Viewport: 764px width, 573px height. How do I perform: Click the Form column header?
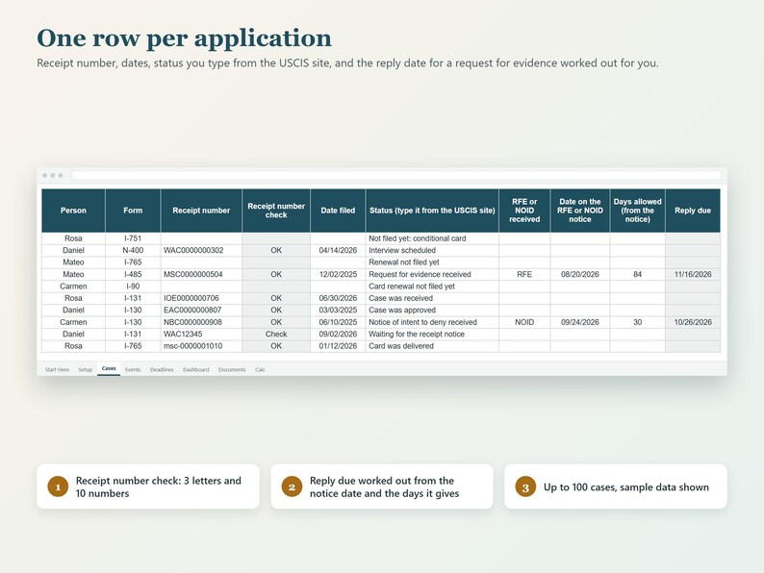[x=133, y=211]
